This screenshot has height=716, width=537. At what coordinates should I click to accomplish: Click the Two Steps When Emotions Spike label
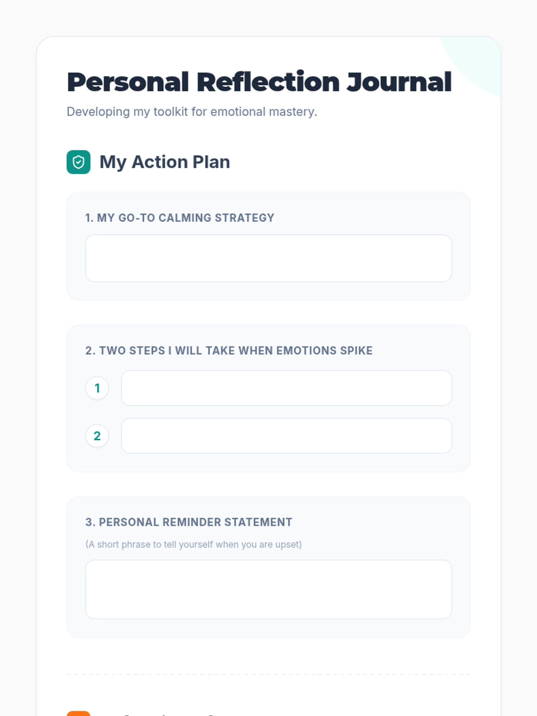pos(229,350)
